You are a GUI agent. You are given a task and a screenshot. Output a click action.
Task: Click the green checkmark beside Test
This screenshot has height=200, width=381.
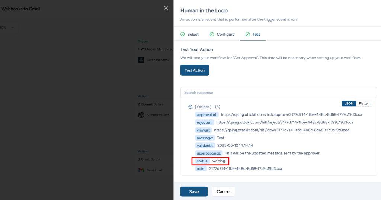248,34
